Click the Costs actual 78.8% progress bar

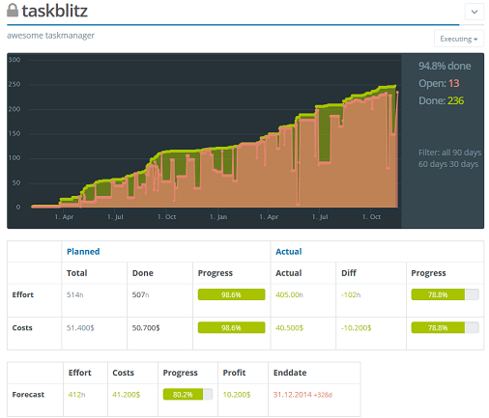click(x=445, y=327)
